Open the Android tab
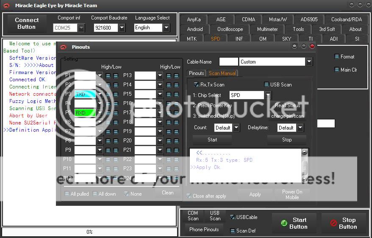This screenshot has width=372, height=238. [195, 29]
